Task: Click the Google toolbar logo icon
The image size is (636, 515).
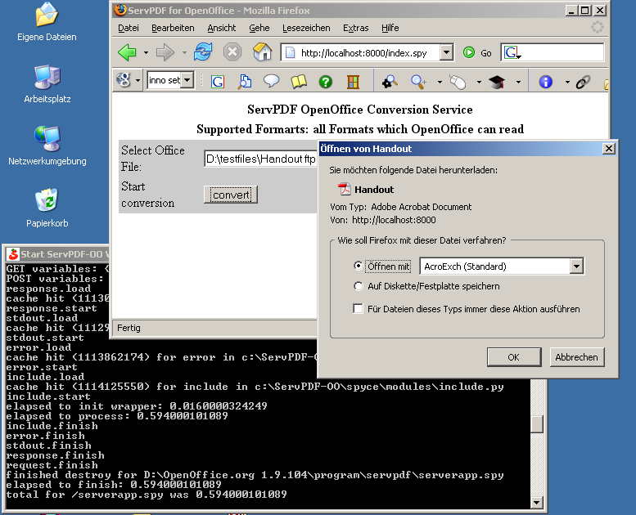Action: [124, 80]
